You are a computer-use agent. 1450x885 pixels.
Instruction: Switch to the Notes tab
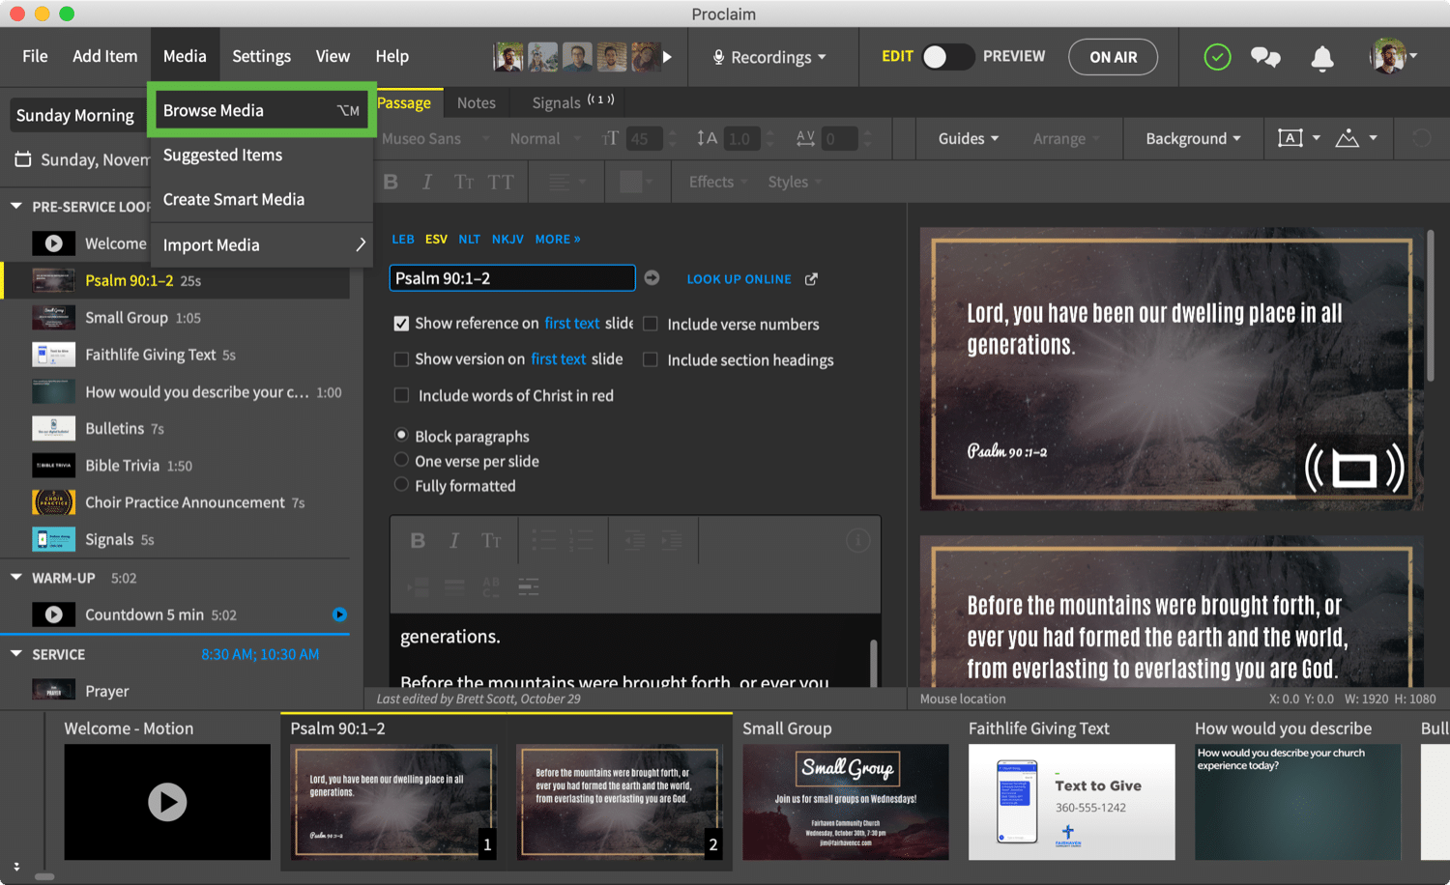tap(477, 102)
